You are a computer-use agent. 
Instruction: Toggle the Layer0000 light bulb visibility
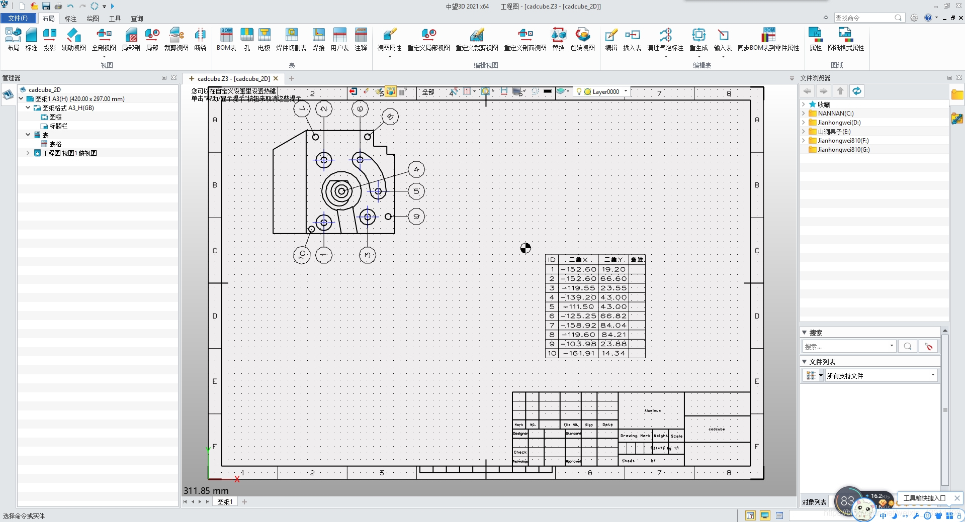click(579, 91)
